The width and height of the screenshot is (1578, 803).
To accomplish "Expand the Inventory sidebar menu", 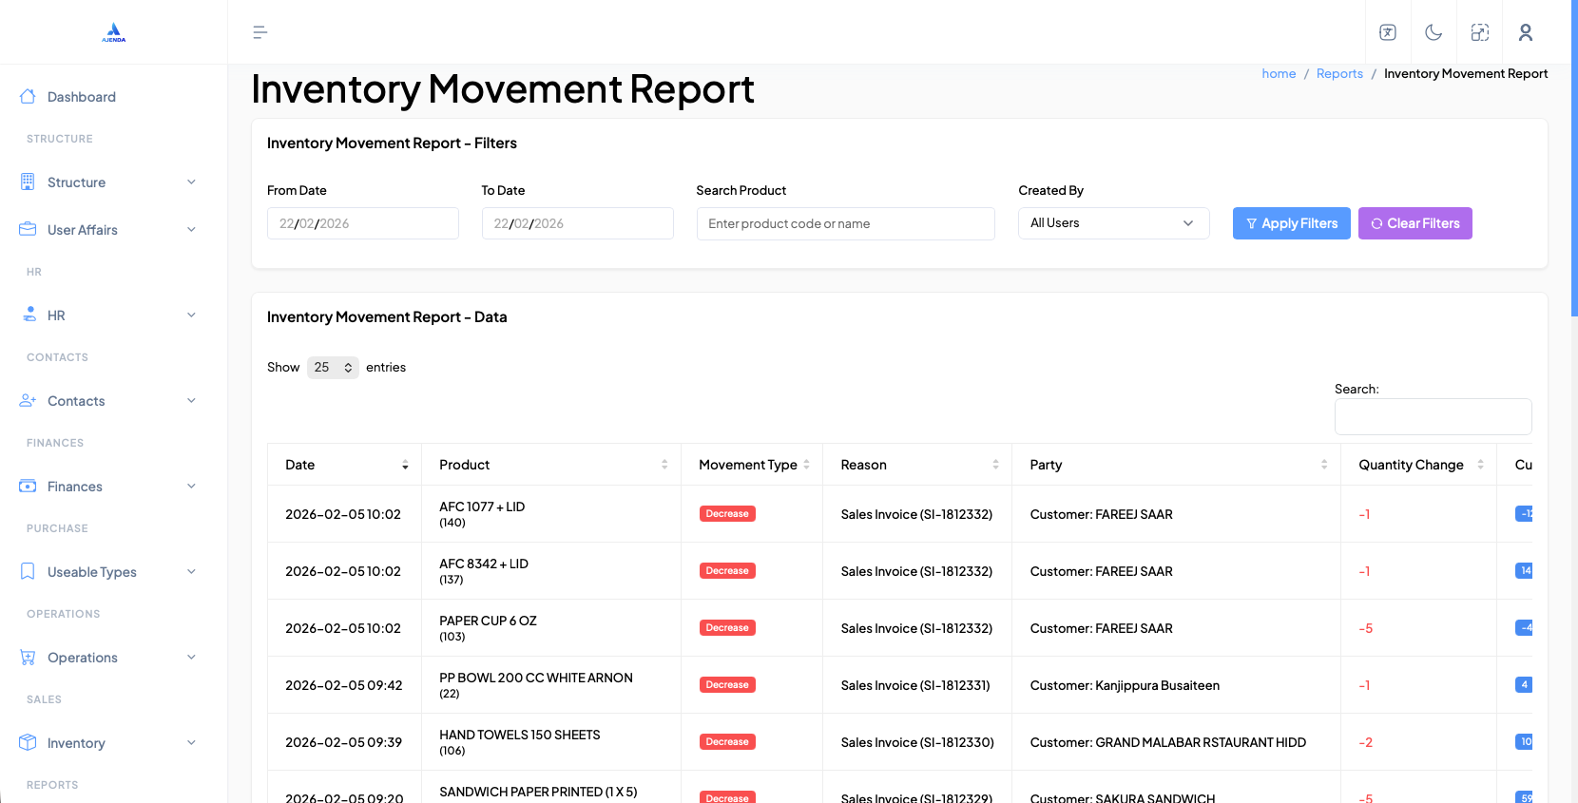I will (109, 743).
